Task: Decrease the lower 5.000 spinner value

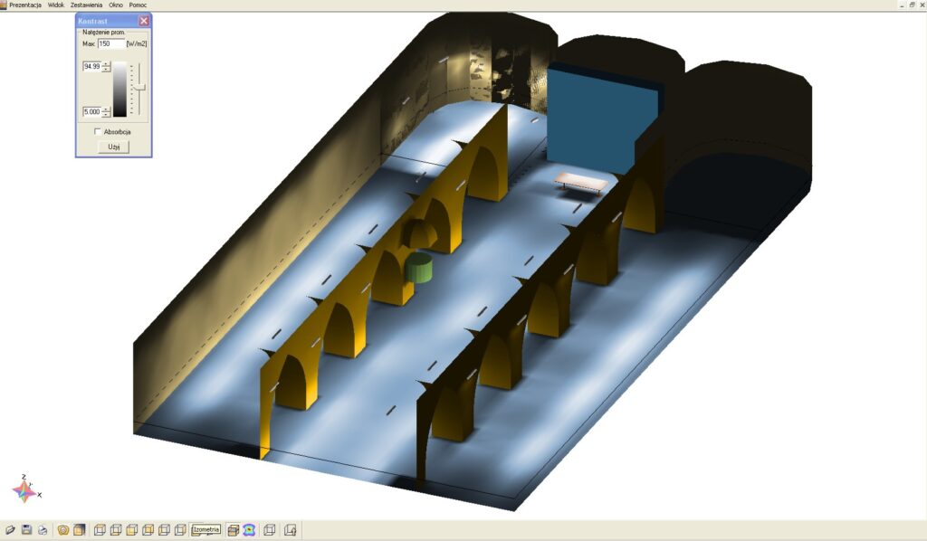Action: [106, 115]
